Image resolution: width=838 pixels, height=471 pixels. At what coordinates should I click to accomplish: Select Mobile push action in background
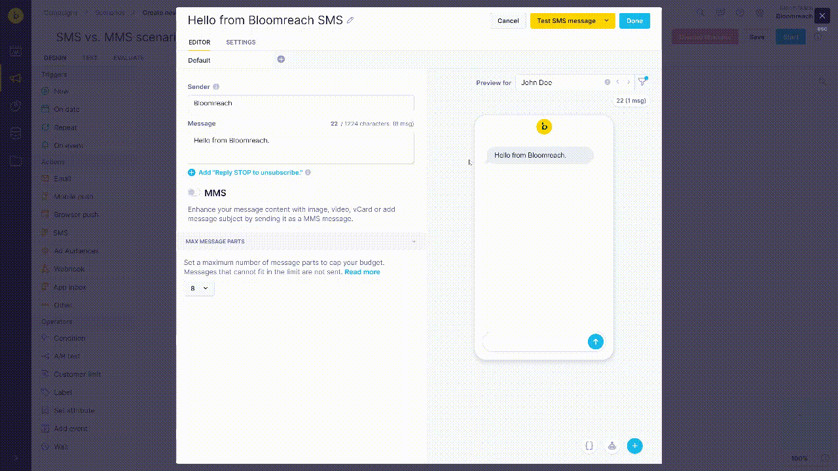pos(67,197)
